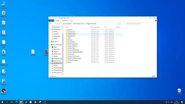Image resolution: width=185 pixels, height=104 pixels.
Task: Open the Главная ribbon tab
Action: (x=57, y=21)
